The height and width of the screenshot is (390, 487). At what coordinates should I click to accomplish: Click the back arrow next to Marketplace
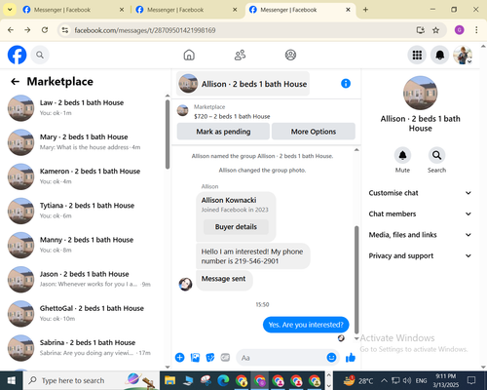click(16, 81)
